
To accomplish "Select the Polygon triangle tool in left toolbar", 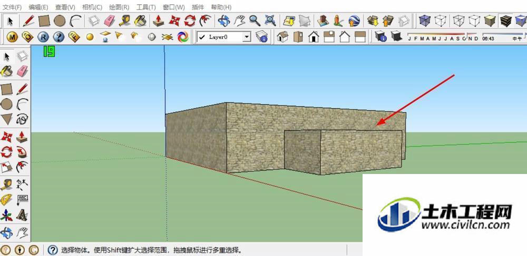I will pos(7,119).
